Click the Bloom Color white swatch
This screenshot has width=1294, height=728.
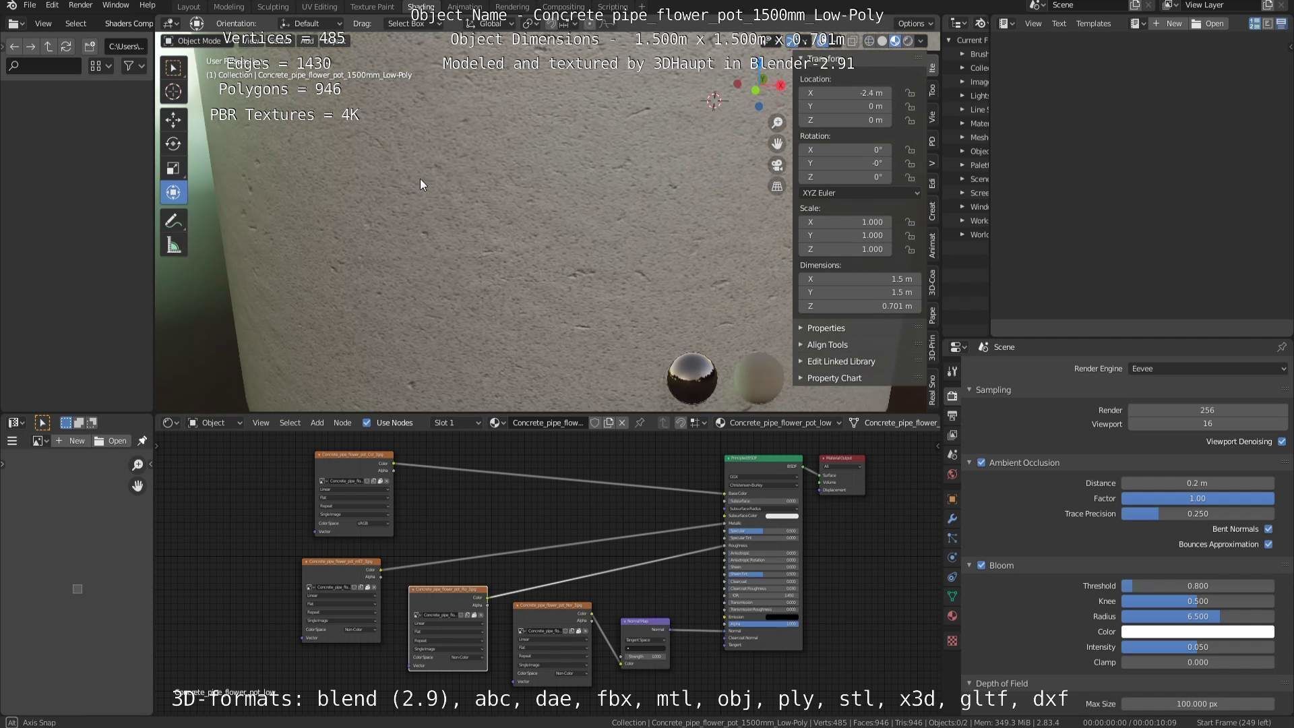[1198, 632]
